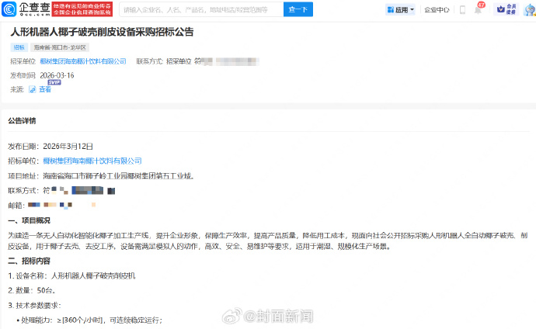This screenshot has width=536, height=329.
Task: Click the 人形机器人椰子破壳削皮设备 announcement title
Action: pyautogui.click(x=101, y=32)
